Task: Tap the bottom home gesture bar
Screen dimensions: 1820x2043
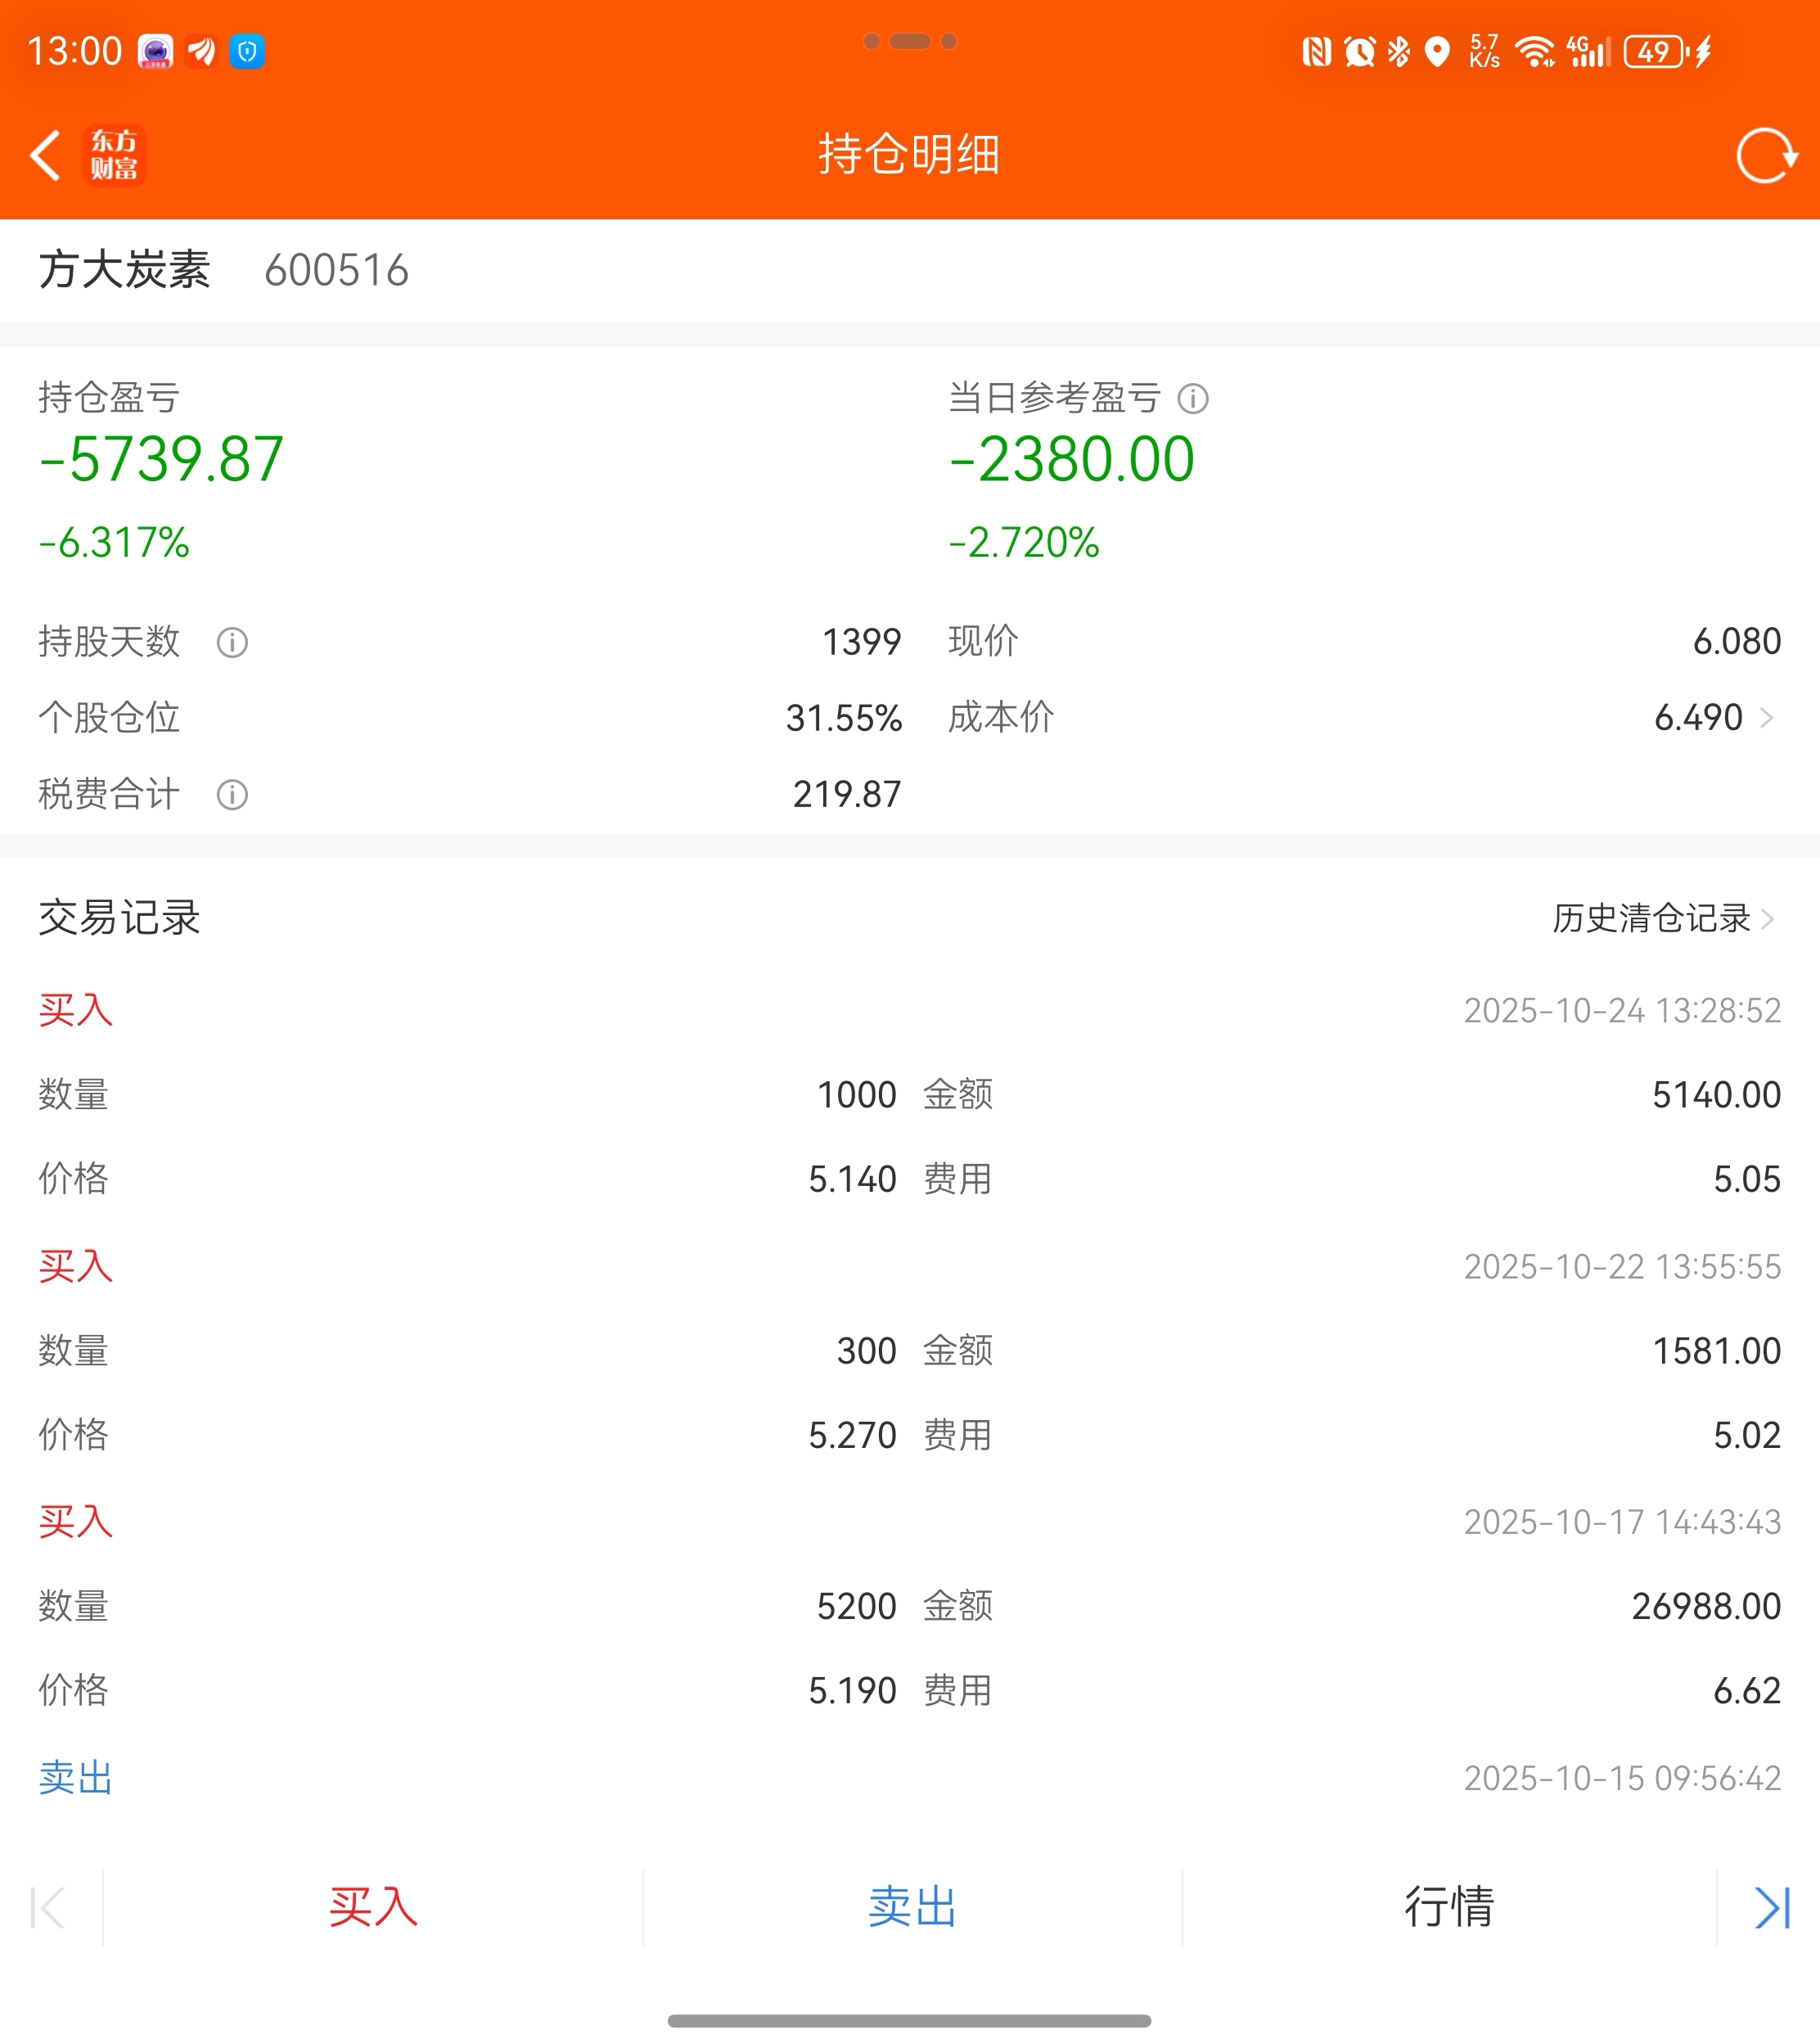Action: click(x=909, y=2020)
